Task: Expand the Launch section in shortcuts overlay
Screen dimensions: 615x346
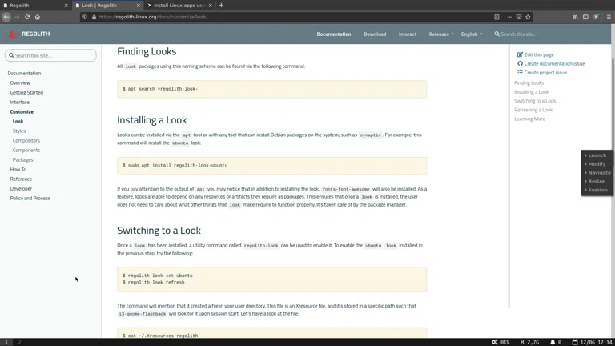Action: click(x=597, y=155)
